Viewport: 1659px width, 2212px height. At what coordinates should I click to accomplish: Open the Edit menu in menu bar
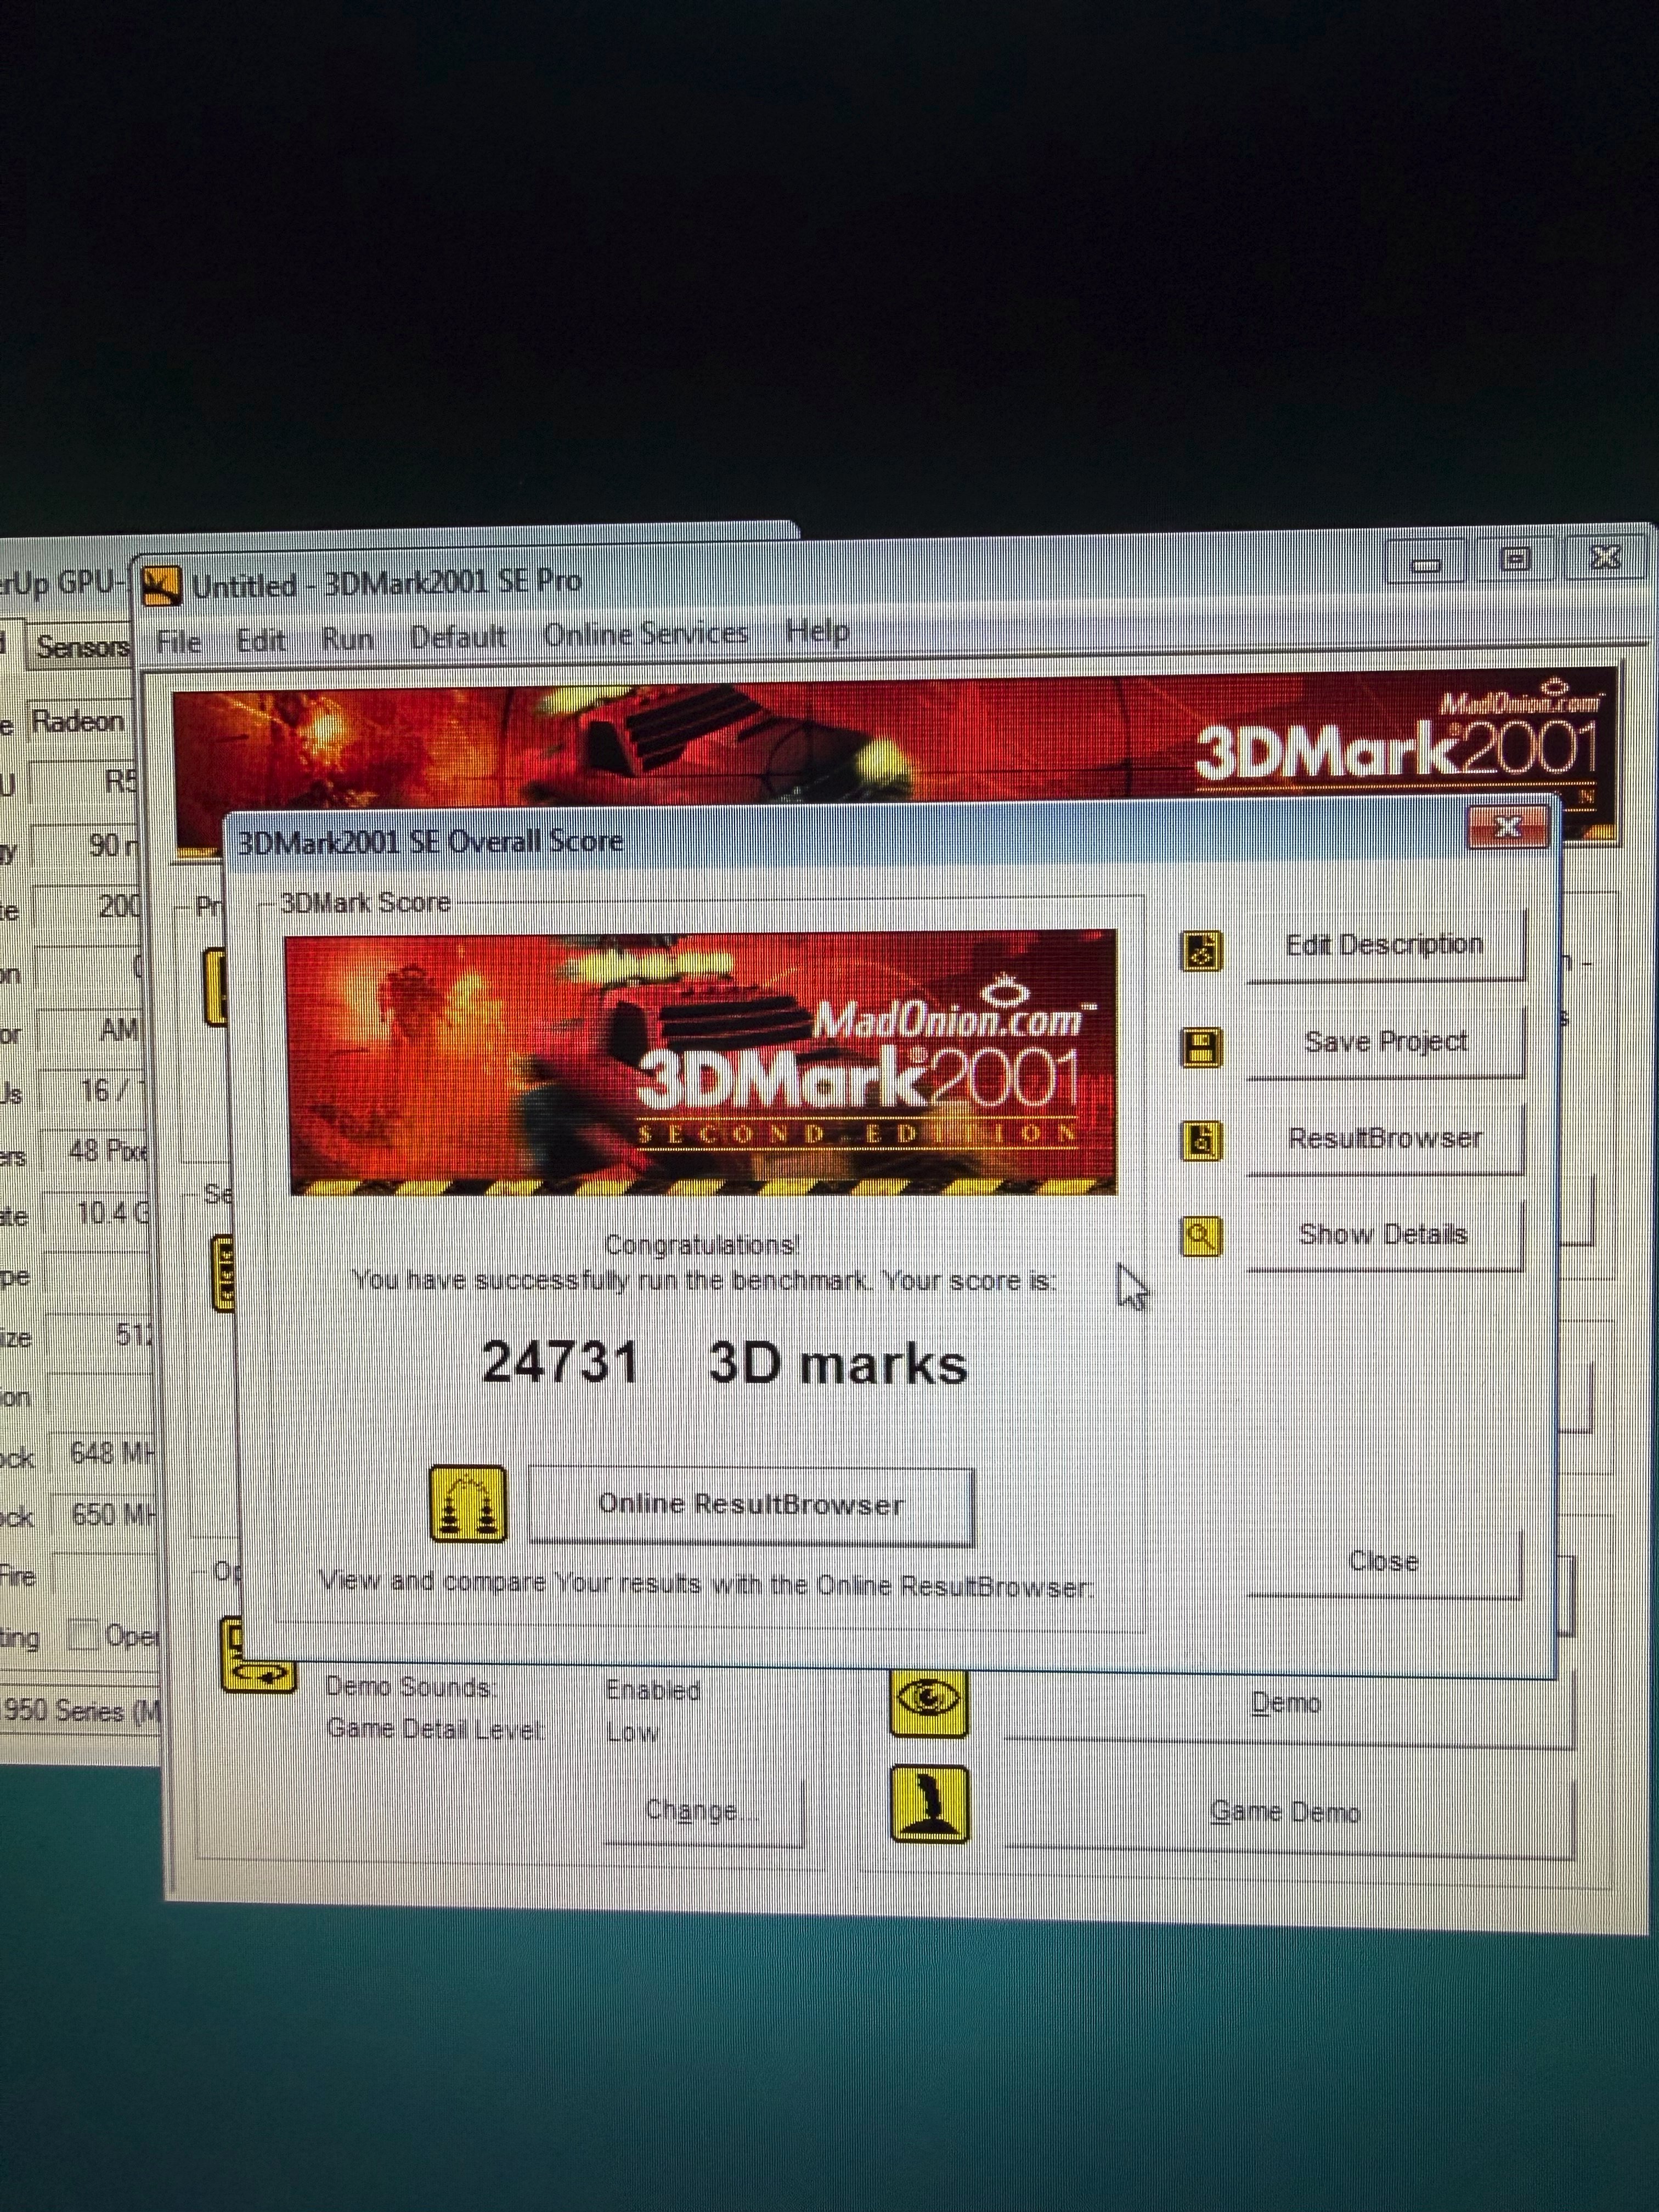click(261, 640)
